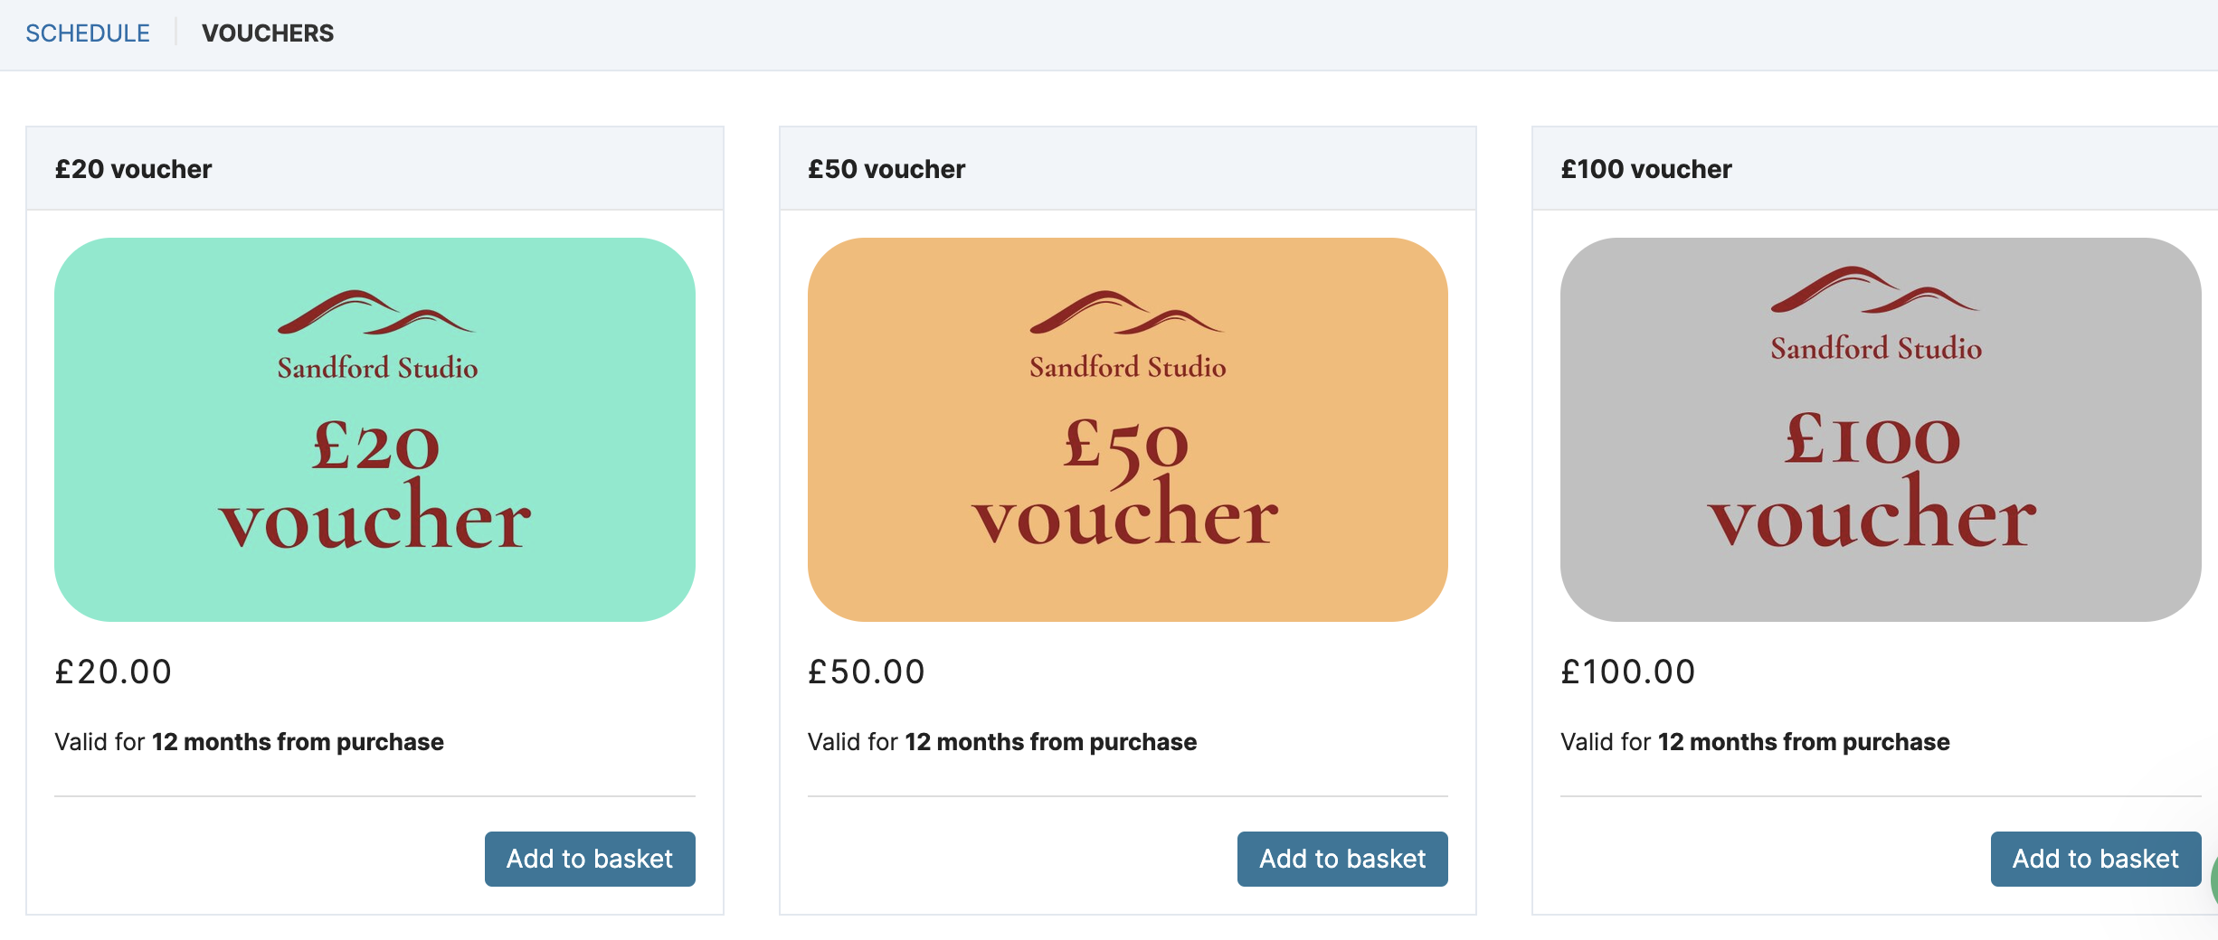2218x940 pixels.
Task: Click Sandford Studio logo on £50 card
Action: coord(1128,335)
